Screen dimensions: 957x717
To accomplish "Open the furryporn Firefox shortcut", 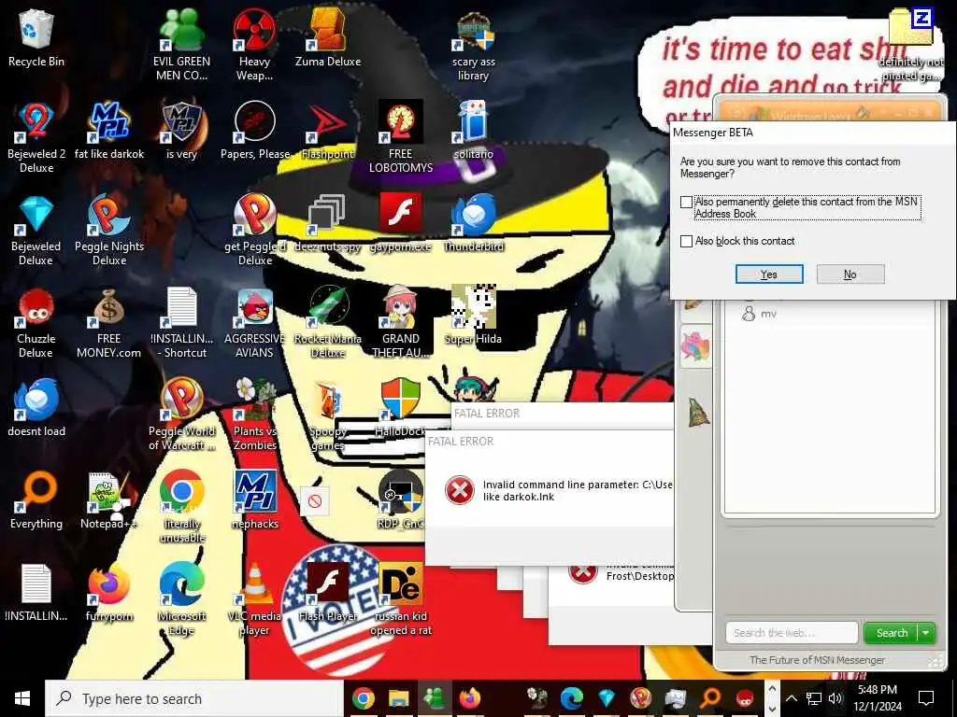I will pyautogui.click(x=109, y=594).
